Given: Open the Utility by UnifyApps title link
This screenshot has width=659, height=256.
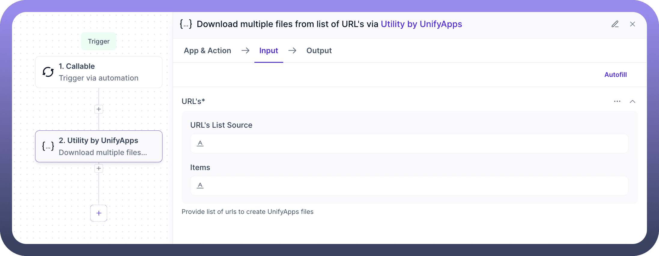Looking at the screenshot, I should (x=421, y=24).
